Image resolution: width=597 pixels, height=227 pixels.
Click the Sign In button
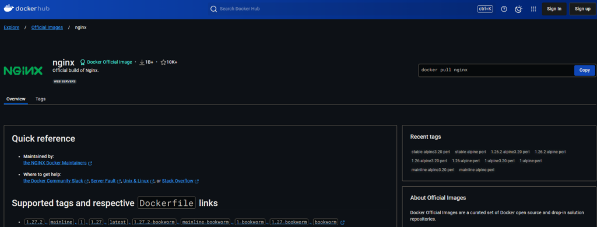(554, 9)
